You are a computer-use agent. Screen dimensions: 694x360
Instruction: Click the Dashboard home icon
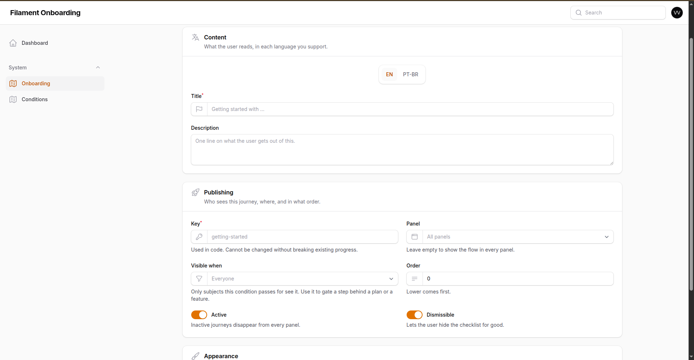(13, 43)
